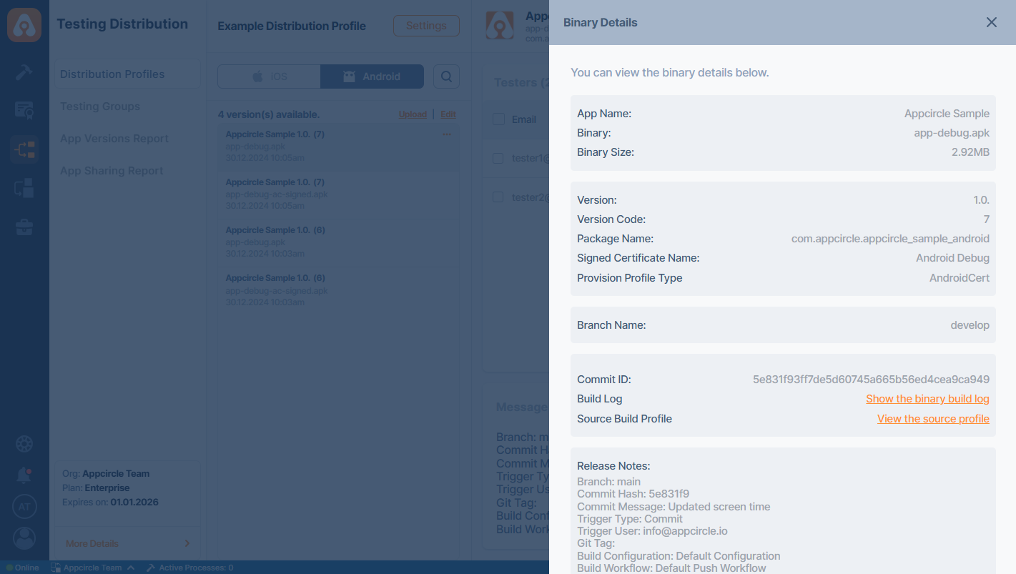Close the Binary Details panel
The height and width of the screenshot is (574, 1016).
click(x=991, y=22)
